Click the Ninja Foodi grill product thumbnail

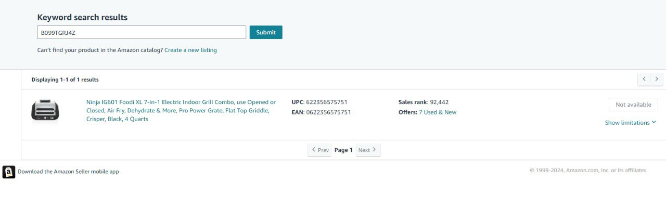(x=45, y=110)
